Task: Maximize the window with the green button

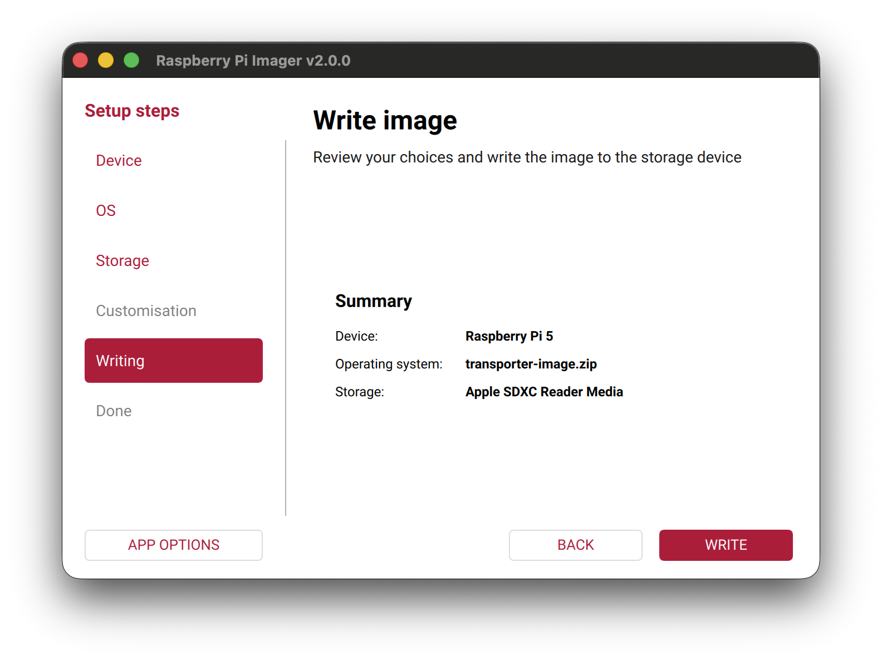Action: [x=131, y=60]
